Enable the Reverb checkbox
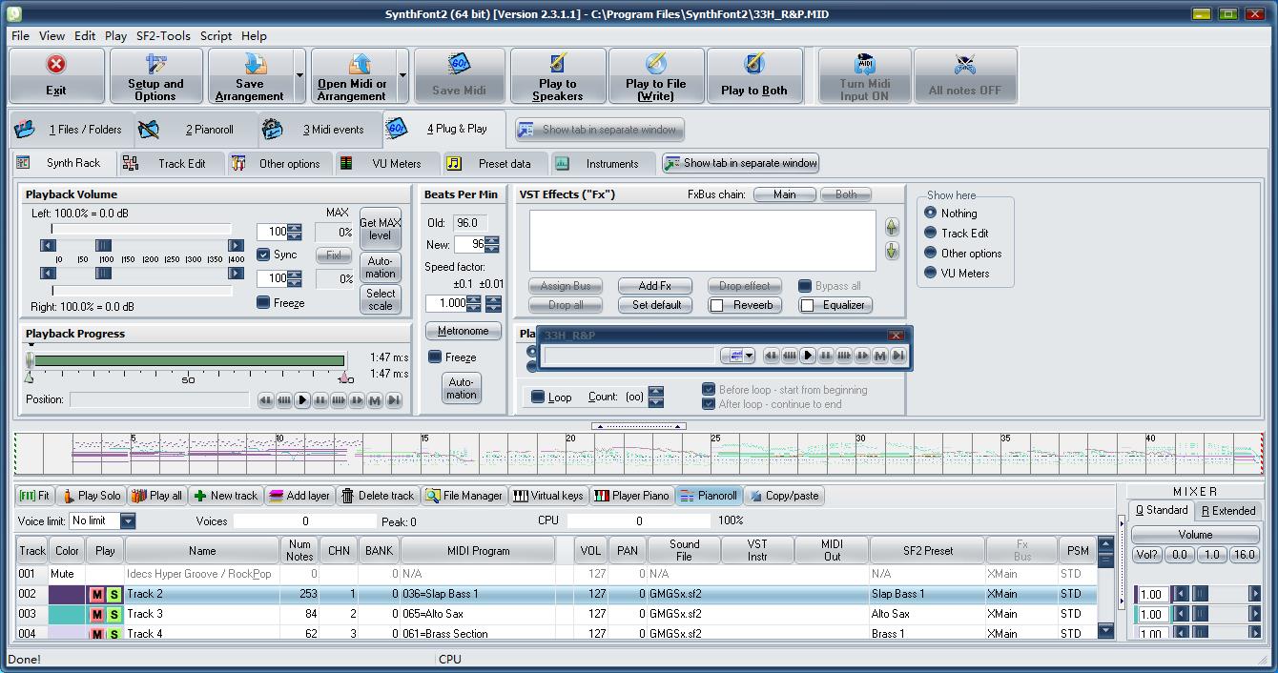Screen dimensions: 1278x673 716,305
